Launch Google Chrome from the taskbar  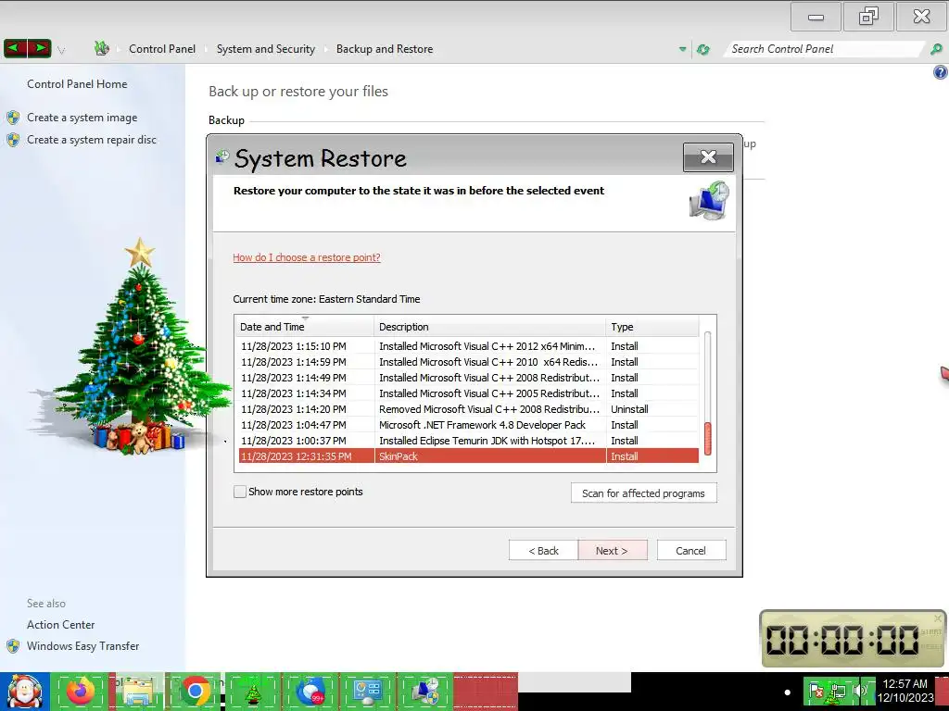[x=195, y=692]
